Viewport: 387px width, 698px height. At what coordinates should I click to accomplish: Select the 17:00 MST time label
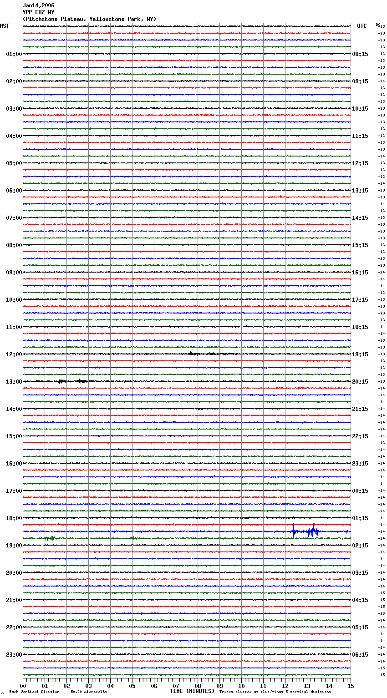coord(14,491)
